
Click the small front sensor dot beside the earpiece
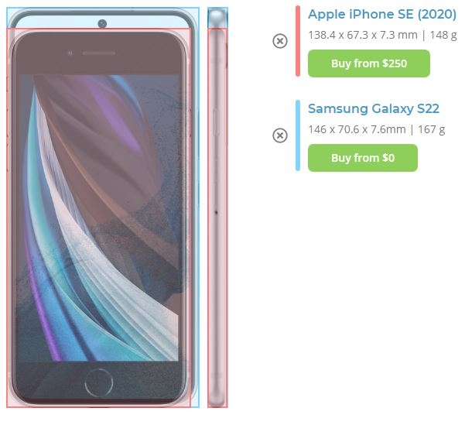point(70,53)
